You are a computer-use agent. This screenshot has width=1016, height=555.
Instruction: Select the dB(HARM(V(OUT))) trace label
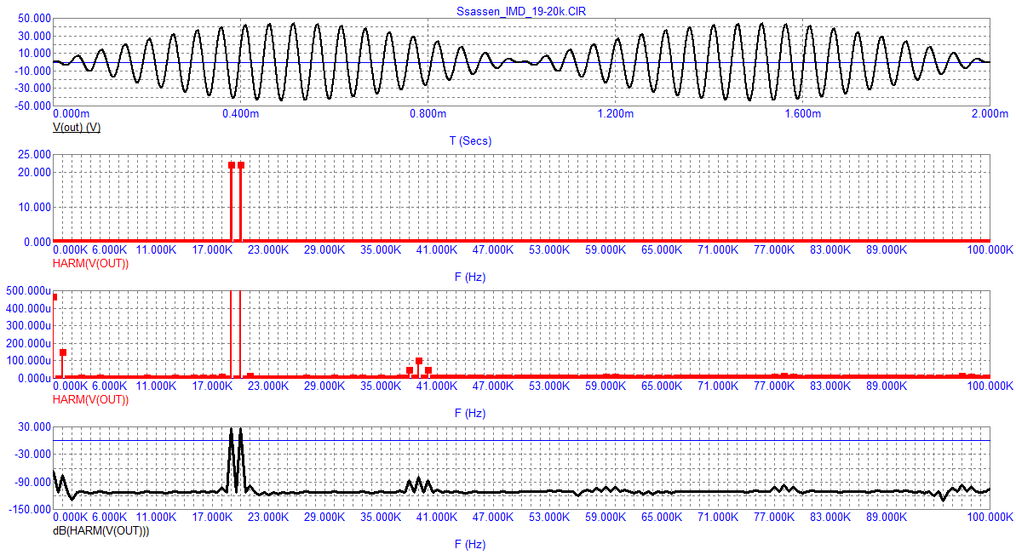click(101, 531)
